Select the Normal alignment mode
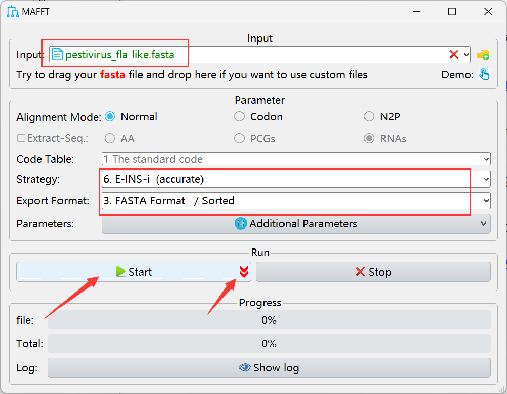This screenshot has height=394, width=507. click(110, 117)
